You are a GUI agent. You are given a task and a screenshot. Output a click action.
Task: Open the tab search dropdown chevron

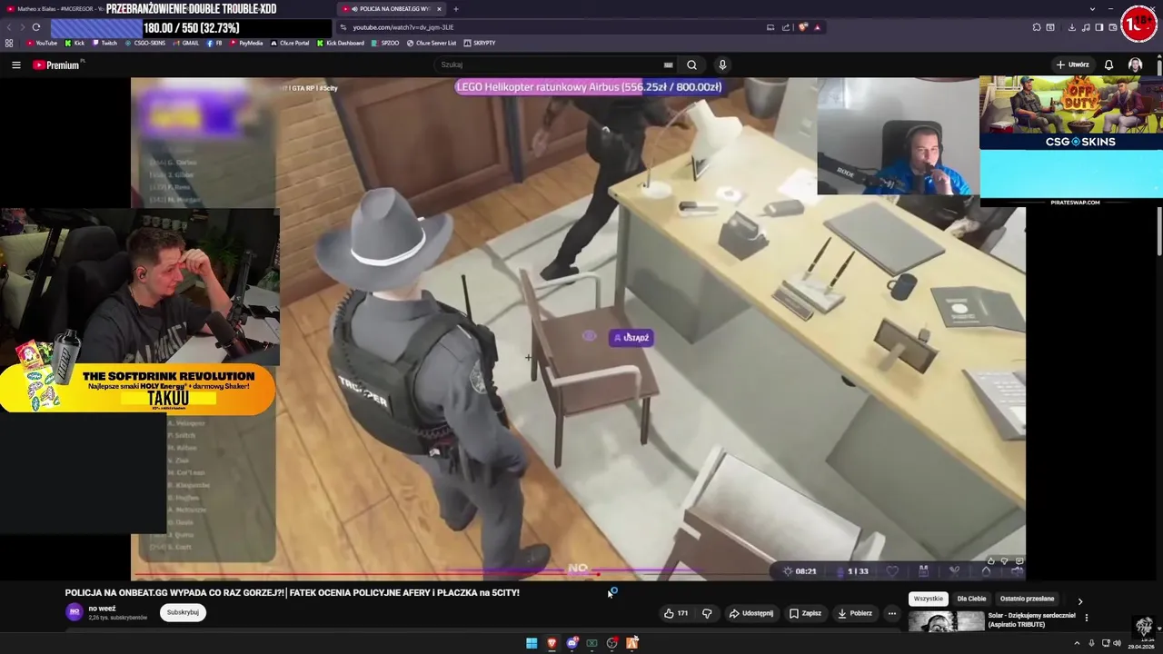point(1092,9)
